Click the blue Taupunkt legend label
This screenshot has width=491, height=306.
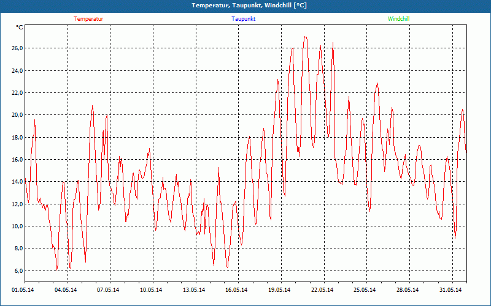click(x=243, y=19)
